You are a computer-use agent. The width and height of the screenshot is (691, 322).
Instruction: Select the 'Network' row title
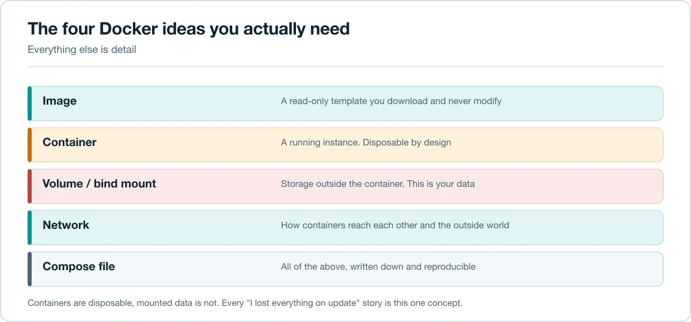click(x=66, y=225)
